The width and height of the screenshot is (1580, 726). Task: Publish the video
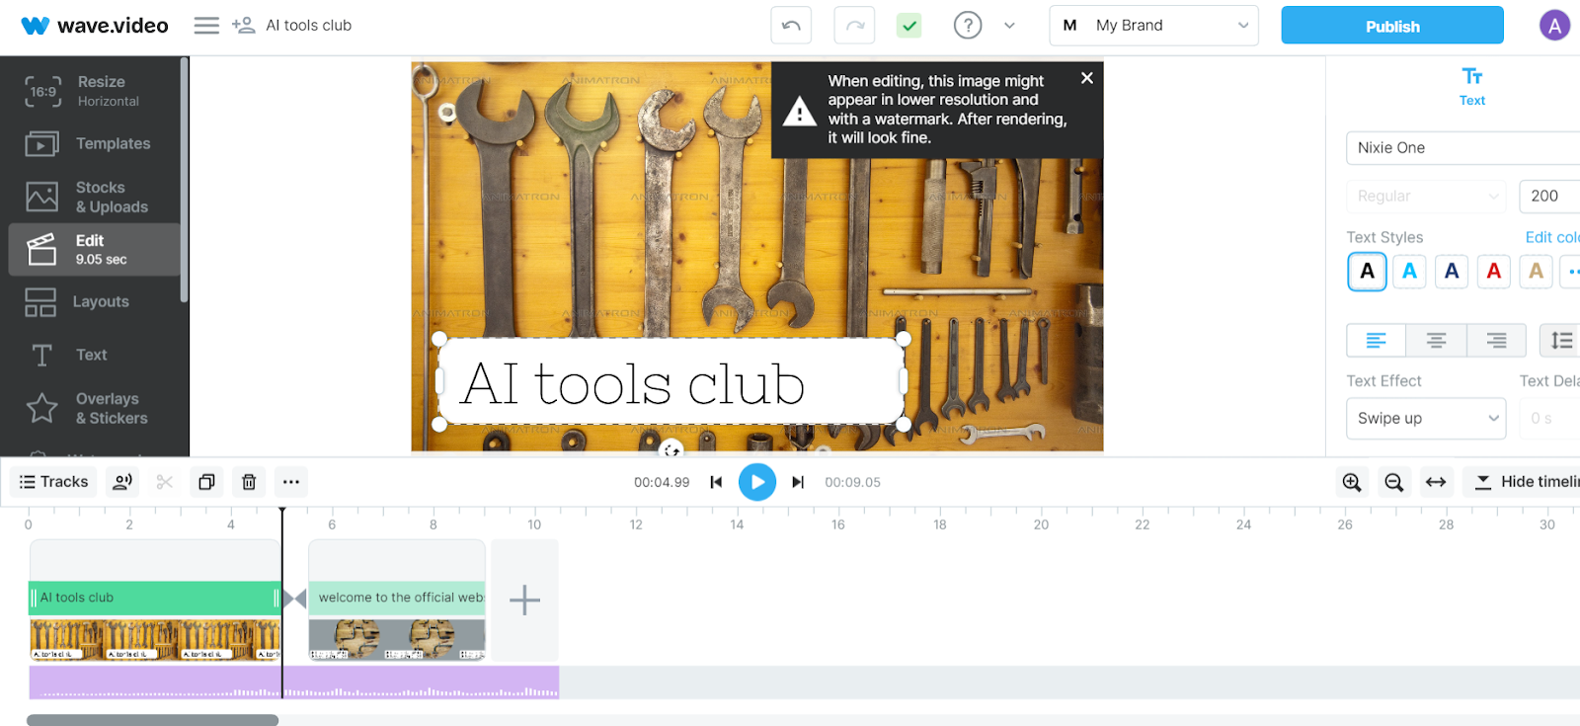tap(1392, 26)
